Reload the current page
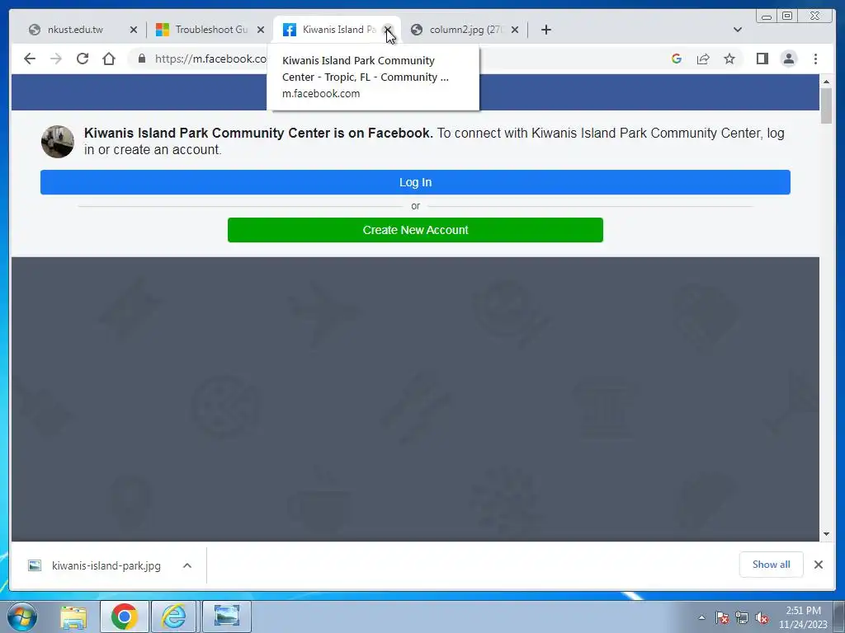Image resolution: width=845 pixels, height=633 pixels. coord(83,59)
